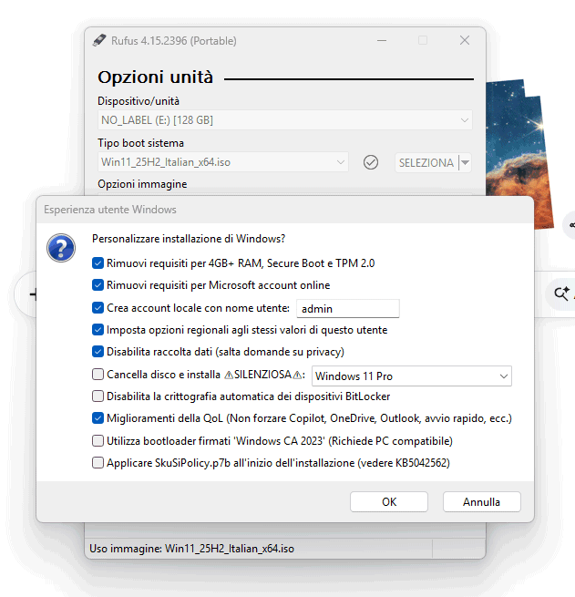
Task: Click the 'Opzioni unità' heading
Action: point(155,77)
